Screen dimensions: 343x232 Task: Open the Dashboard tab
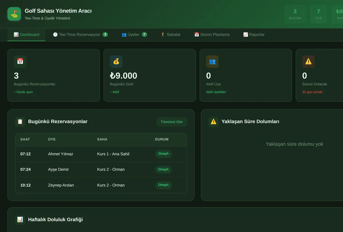point(26,35)
